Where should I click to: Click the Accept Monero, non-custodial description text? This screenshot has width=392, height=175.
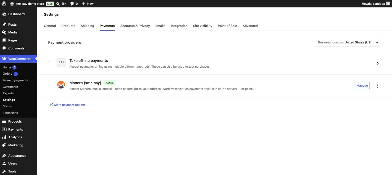[162, 89]
